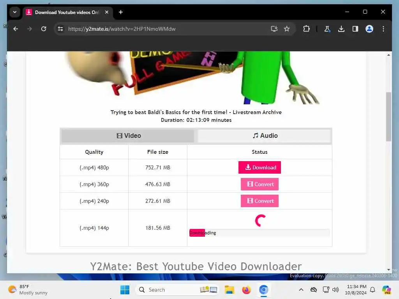Launch Firefox from the taskbar
The image size is (399, 299).
click(x=246, y=290)
